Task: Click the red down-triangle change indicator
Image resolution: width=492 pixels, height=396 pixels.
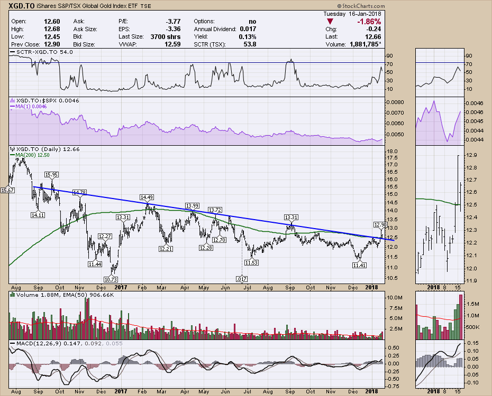Action: (330, 22)
